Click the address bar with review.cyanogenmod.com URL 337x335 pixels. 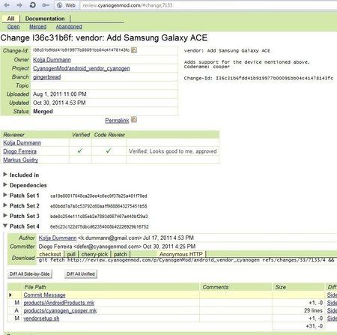coord(208,5)
